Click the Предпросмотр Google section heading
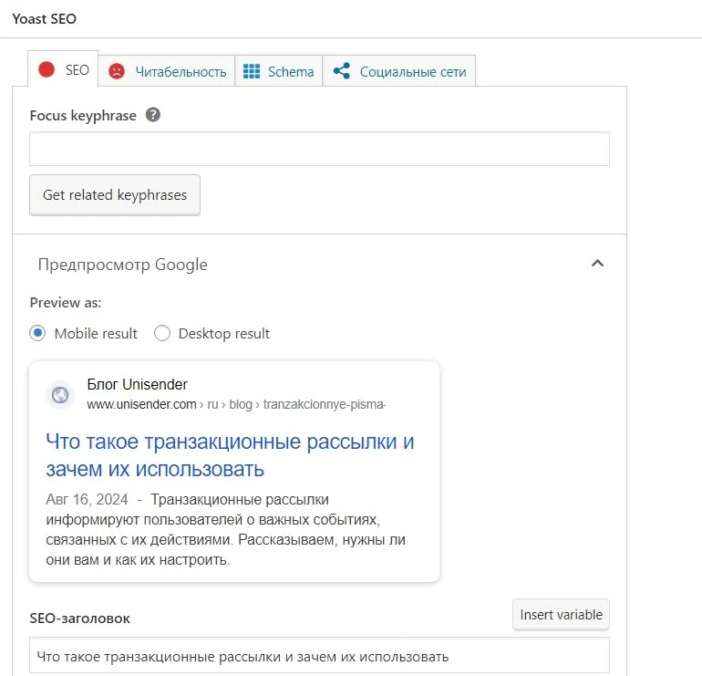The height and width of the screenshot is (676, 702). coord(123,265)
